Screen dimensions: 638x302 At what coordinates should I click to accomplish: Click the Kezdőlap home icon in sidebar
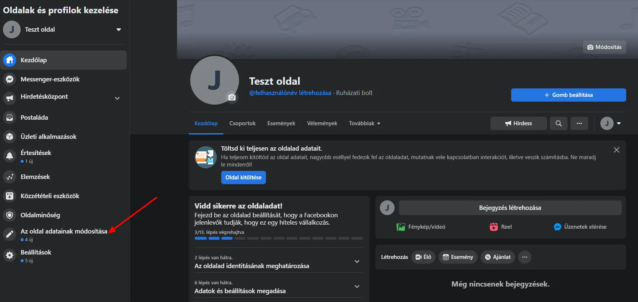[10, 60]
